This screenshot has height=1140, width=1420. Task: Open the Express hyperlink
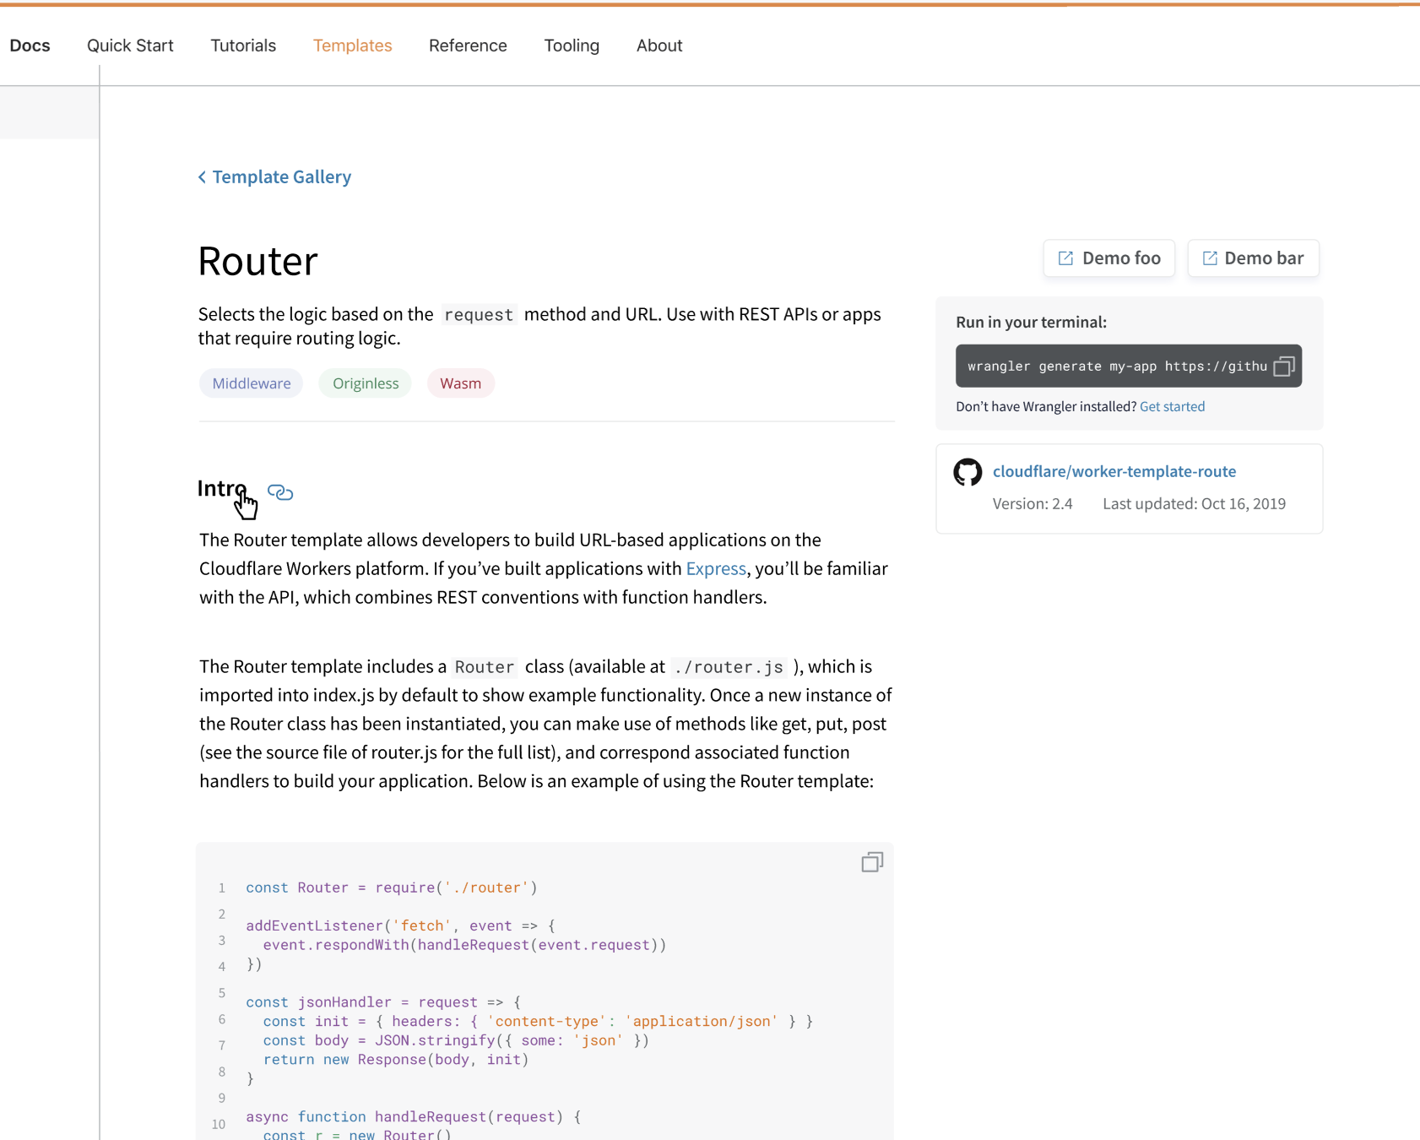(715, 568)
